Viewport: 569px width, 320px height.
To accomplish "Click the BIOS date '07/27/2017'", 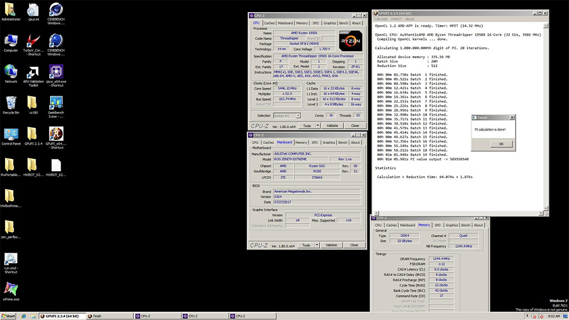I will click(x=317, y=202).
